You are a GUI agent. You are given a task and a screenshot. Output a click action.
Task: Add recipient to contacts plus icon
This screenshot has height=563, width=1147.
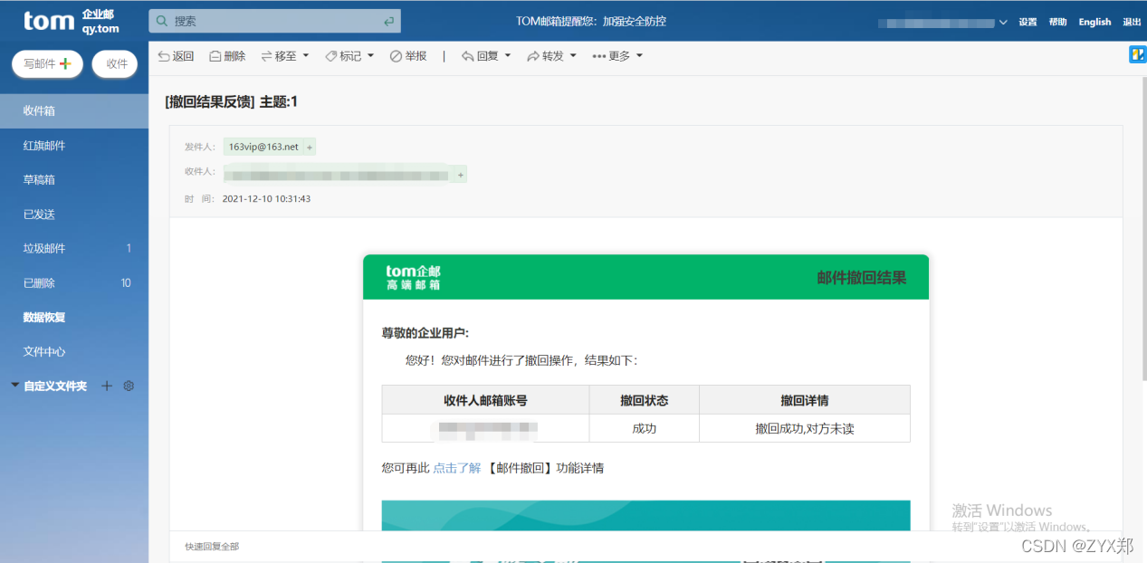(461, 174)
